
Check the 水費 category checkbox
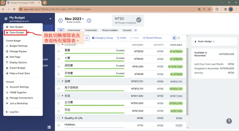(58, 59)
